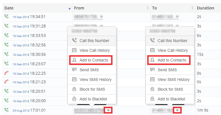
Task: Open the 29-Aug-2018 date link
Action: [21, 111]
